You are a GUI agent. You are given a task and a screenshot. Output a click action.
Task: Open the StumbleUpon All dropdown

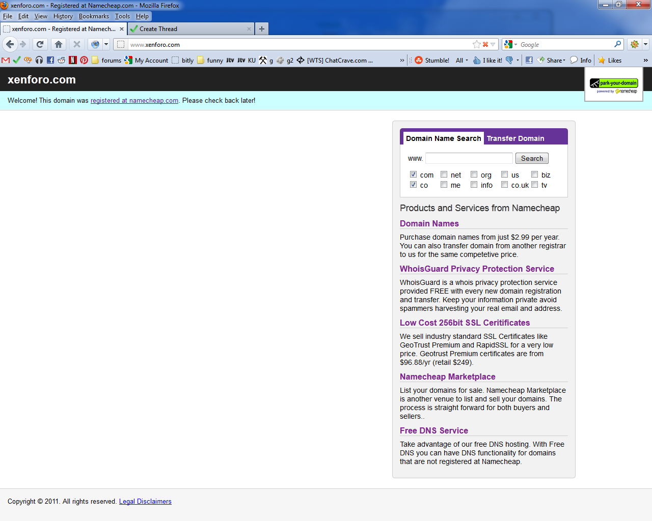click(x=462, y=60)
